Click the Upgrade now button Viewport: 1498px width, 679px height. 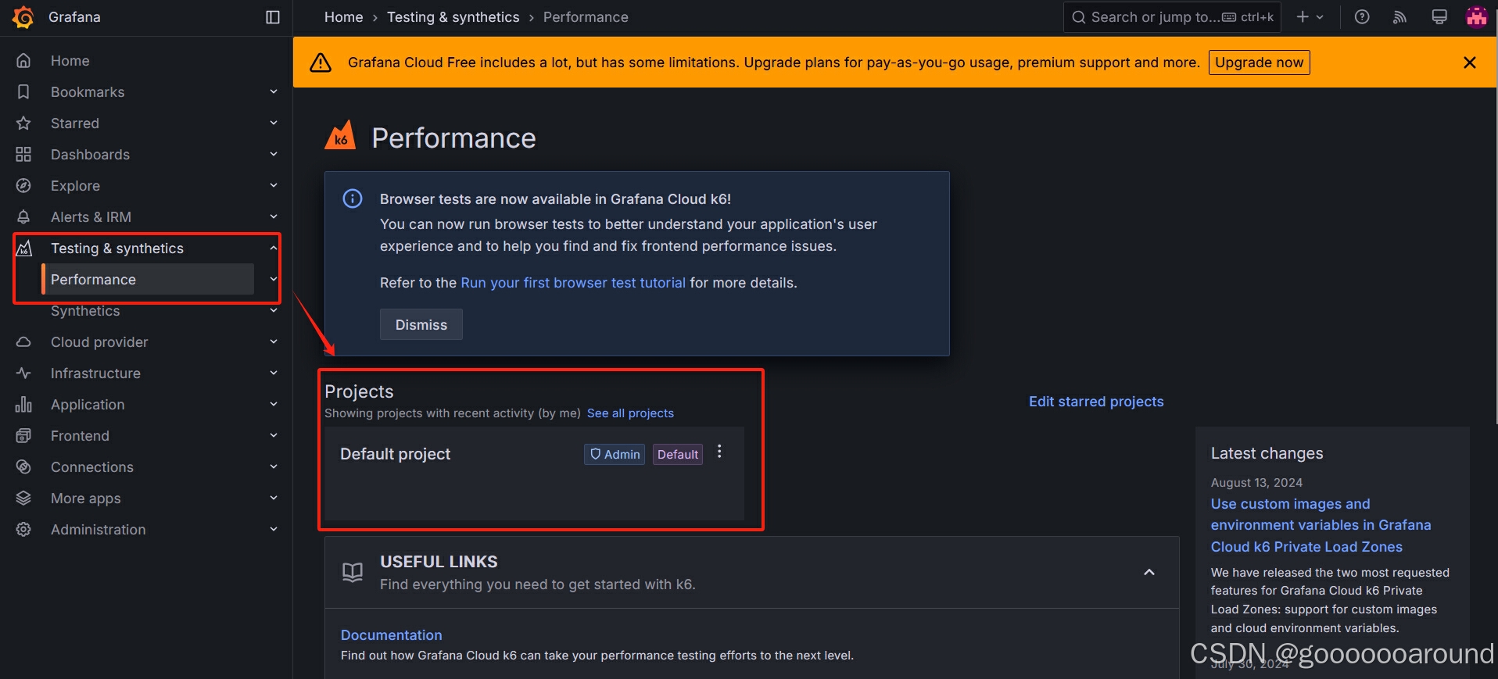tap(1259, 63)
